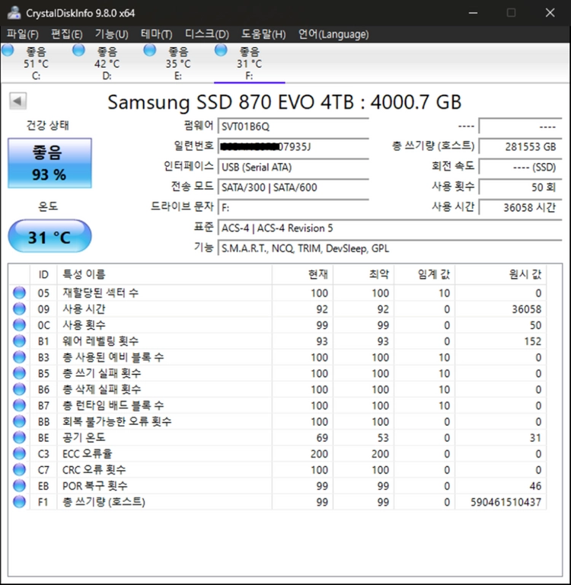Click the transfer mode field SATA/300 | SATA/600
This screenshot has width=571, height=585.
coord(293,187)
